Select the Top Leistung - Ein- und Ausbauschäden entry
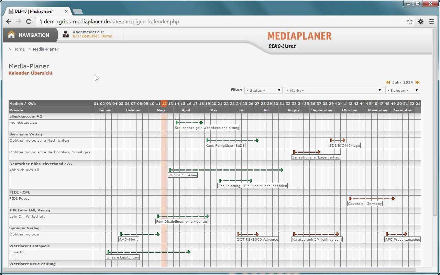Screen dimensions: 440x275 coord(252,186)
